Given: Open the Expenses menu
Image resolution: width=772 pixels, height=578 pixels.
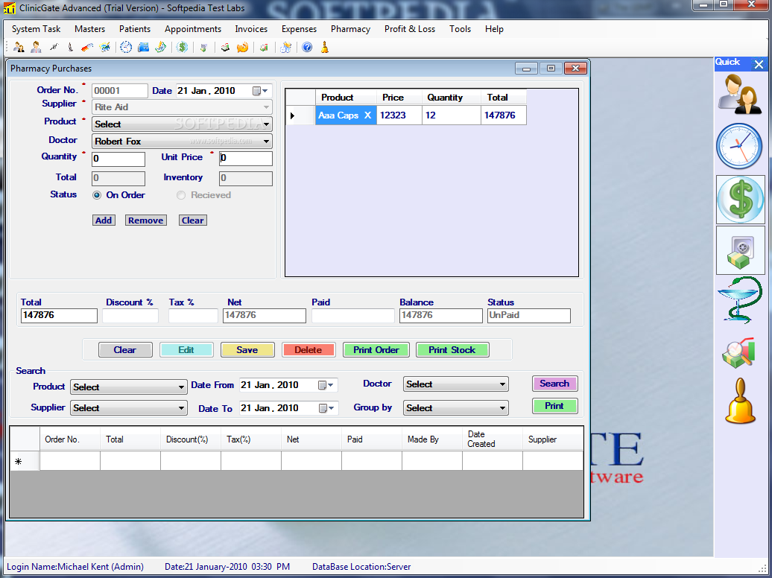Looking at the screenshot, I should (299, 29).
